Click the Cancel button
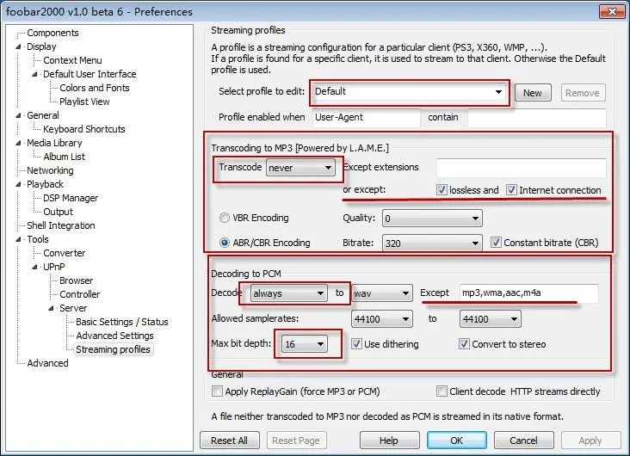Screen dimensions: 630x456 (523, 441)
